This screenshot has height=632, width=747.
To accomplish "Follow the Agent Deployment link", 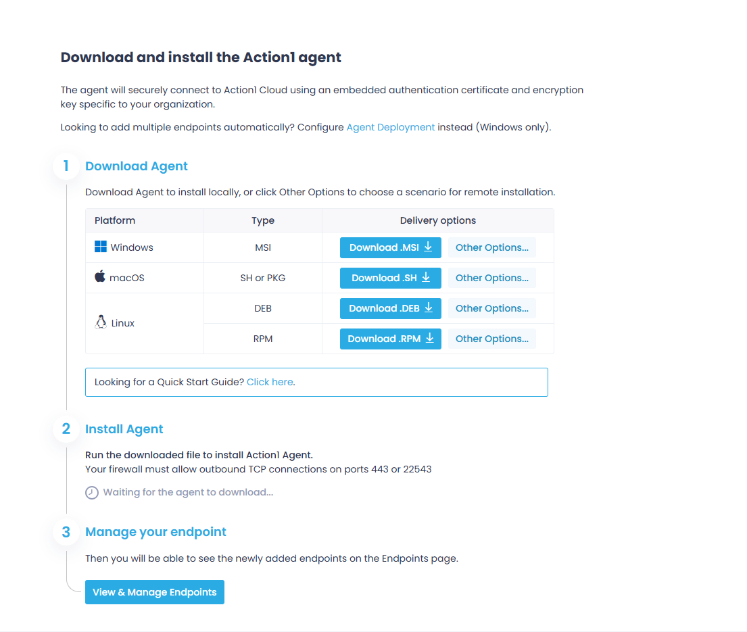I will pyautogui.click(x=390, y=127).
